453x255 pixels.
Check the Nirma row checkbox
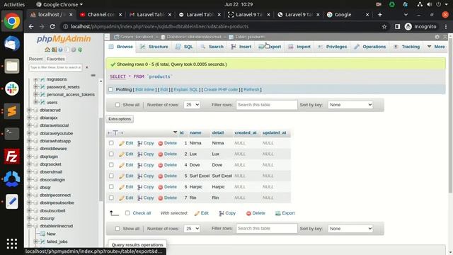[111, 143]
